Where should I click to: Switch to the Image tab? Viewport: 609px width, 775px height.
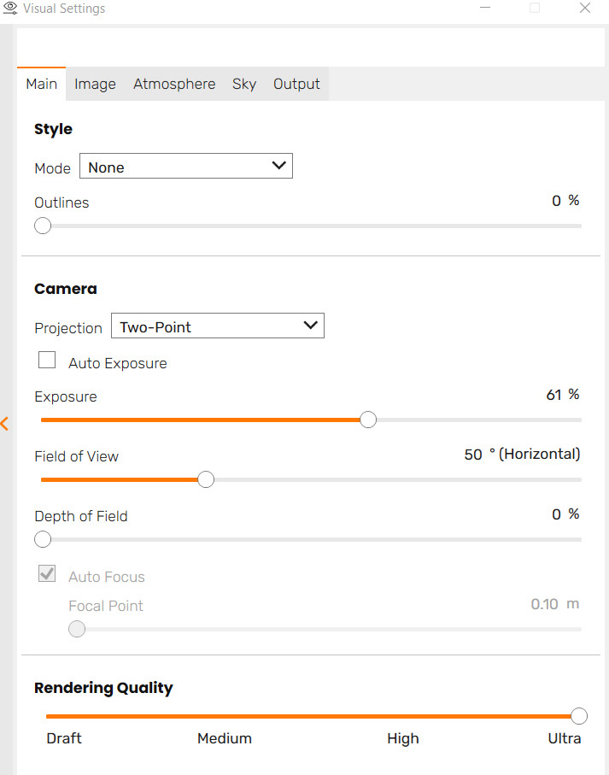95,84
